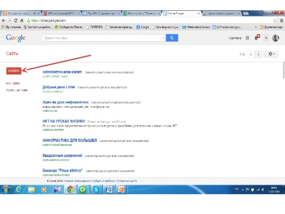Switch to the second browser tab
The height and width of the screenshot is (214, 285).
(x=61, y=13)
